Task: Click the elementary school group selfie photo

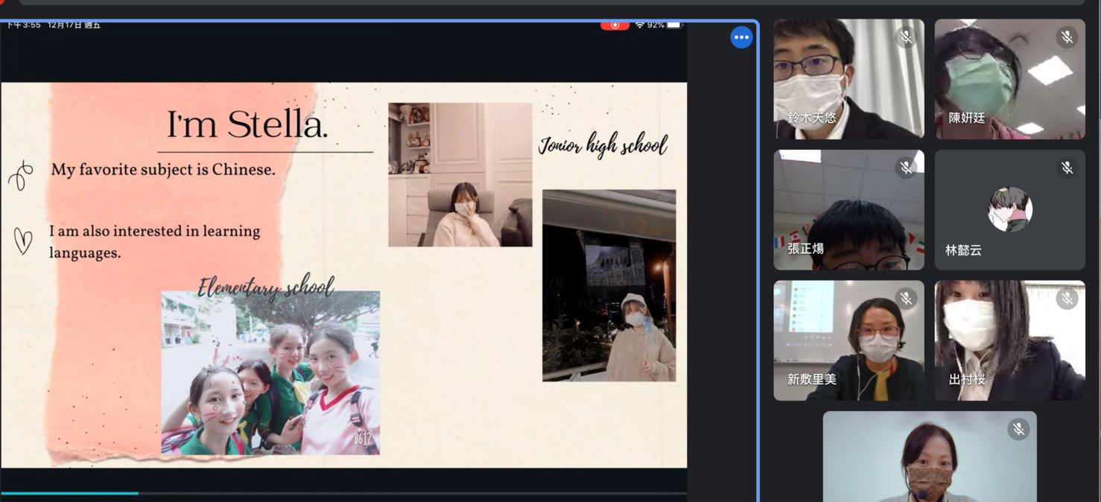Action: pyautogui.click(x=270, y=372)
